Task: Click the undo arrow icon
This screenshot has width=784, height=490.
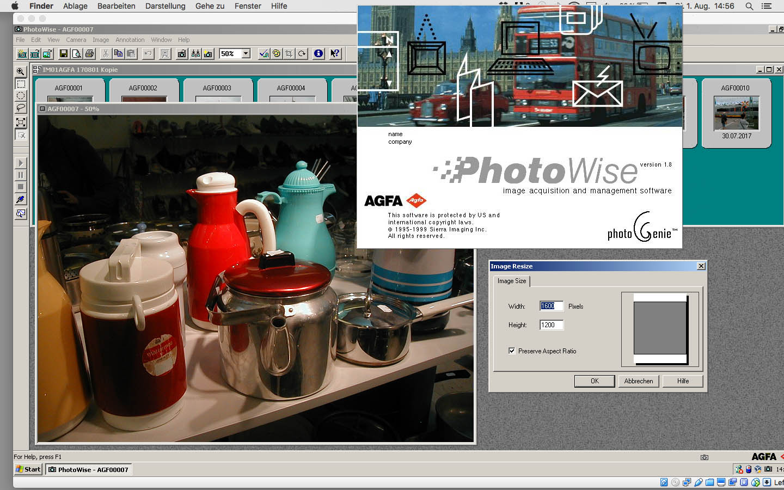Action: pos(148,53)
